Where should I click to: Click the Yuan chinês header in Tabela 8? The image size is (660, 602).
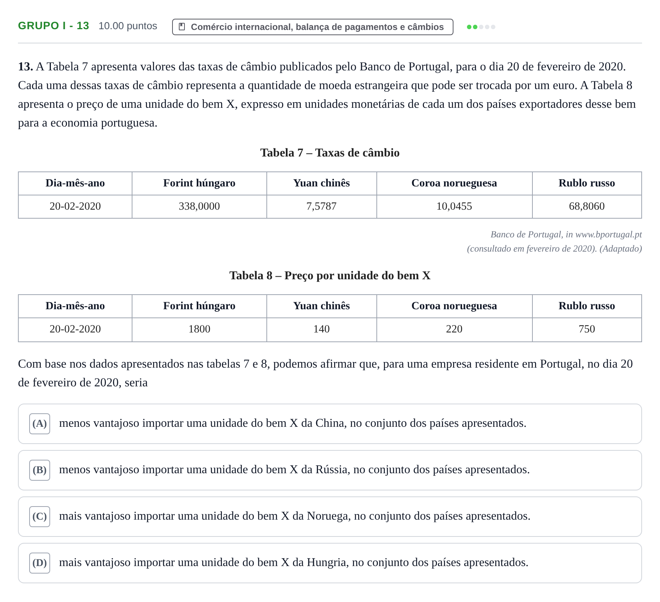(321, 306)
